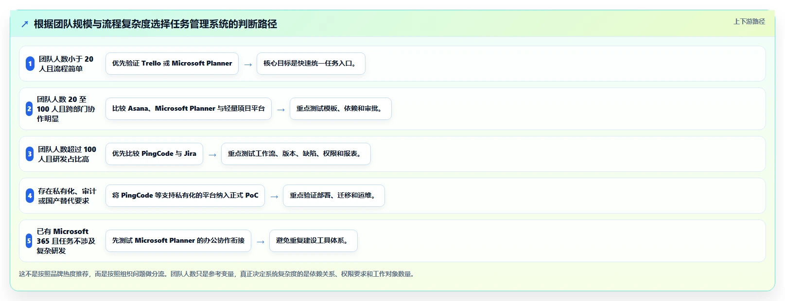Select box 核心目标是快速统一任务入口。
Screen dimensions: 785x301
[x=311, y=64]
